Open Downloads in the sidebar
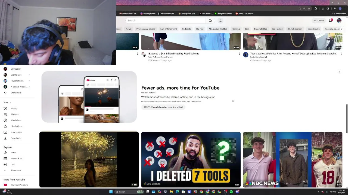 [17, 138]
